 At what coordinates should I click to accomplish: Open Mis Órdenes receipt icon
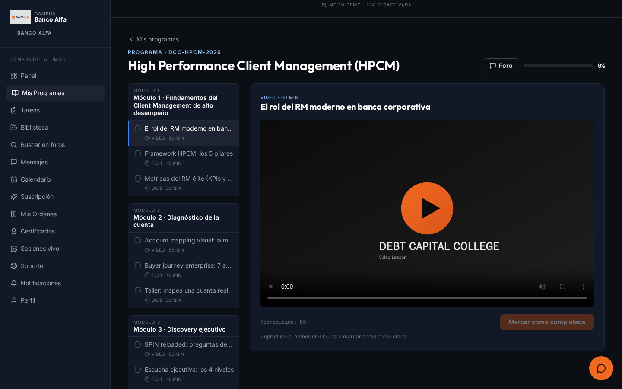tap(14, 214)
